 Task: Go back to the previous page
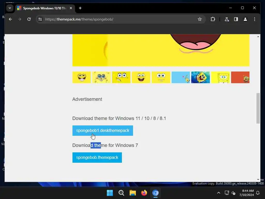pyautogui.click(x=10, y=19)
